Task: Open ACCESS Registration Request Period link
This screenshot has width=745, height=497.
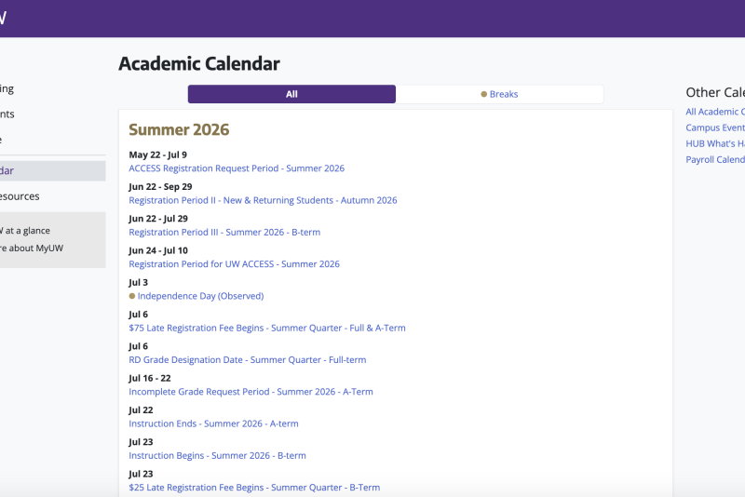Action: pos(237,168)
